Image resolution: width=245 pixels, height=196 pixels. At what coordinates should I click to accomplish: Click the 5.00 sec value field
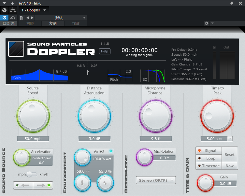coord(214,139)
